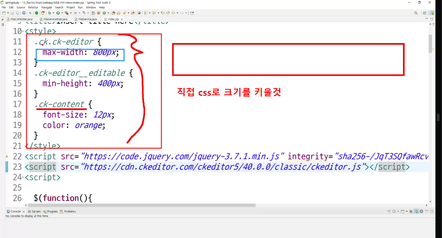Open the Open Perspective icon

click(425, 13)
